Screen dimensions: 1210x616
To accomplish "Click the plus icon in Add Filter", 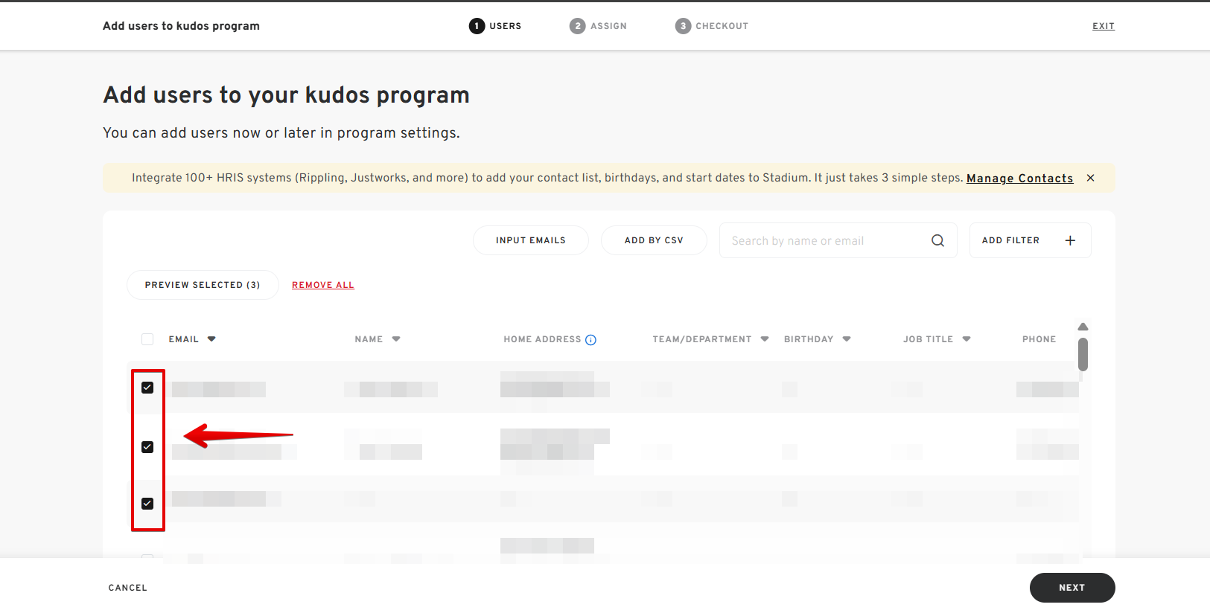I will click(1070, 240).
